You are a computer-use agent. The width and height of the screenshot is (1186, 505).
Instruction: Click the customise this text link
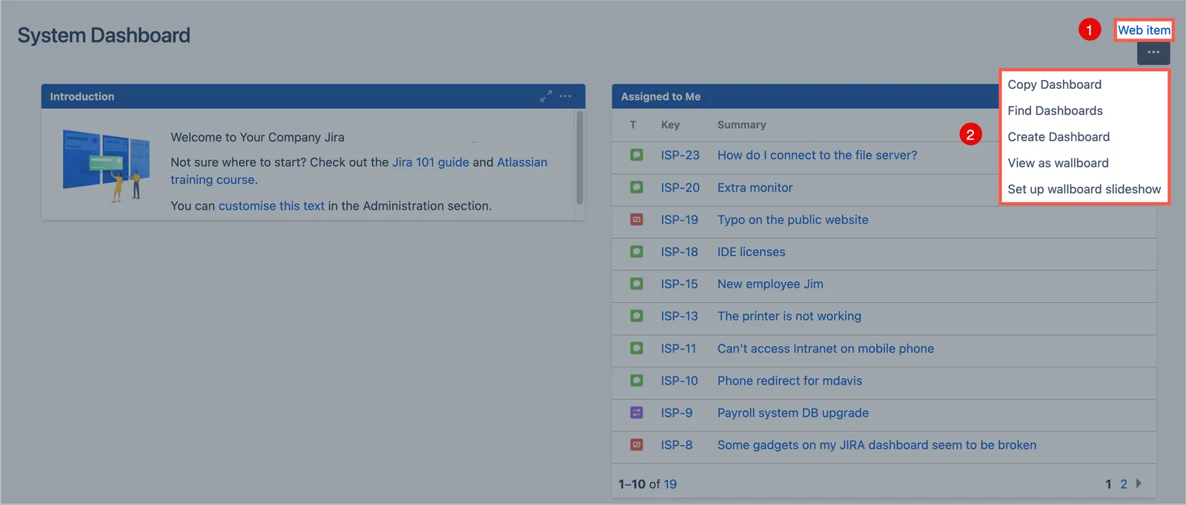pyautogui.click(x=271, y=206)
